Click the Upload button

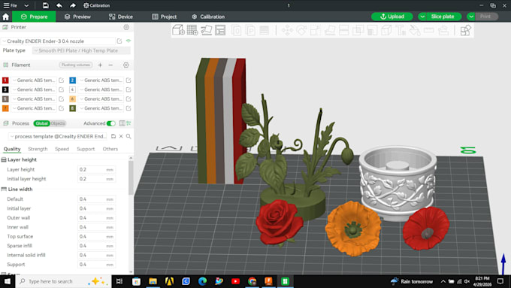tap(392, 17)
